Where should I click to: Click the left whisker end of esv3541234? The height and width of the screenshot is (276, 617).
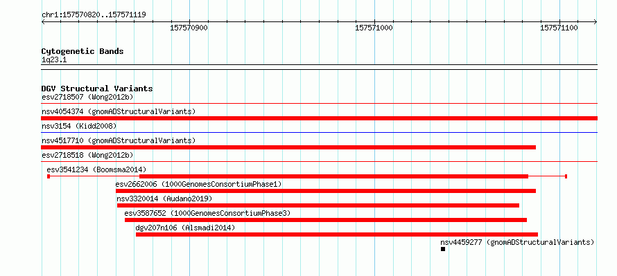pyautogui.click(x=49, y=176)
